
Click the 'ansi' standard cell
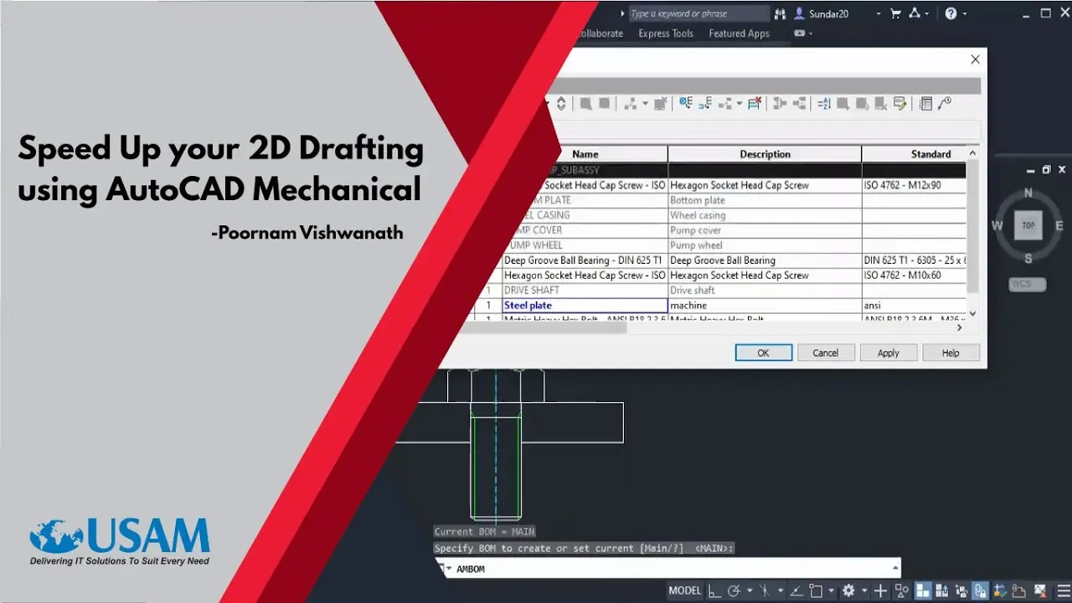tap(915, 306)
